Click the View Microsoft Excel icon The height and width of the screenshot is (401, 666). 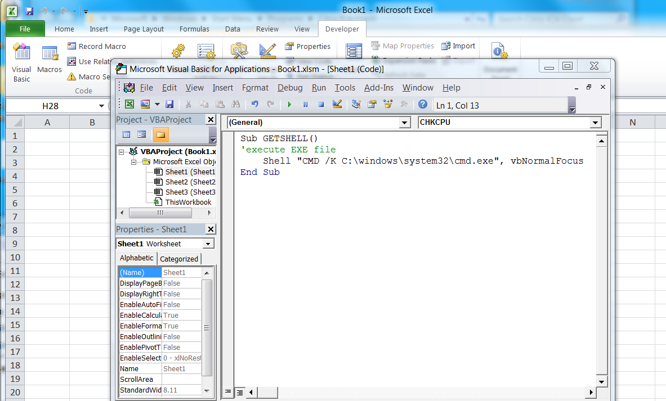click(129, 104)
